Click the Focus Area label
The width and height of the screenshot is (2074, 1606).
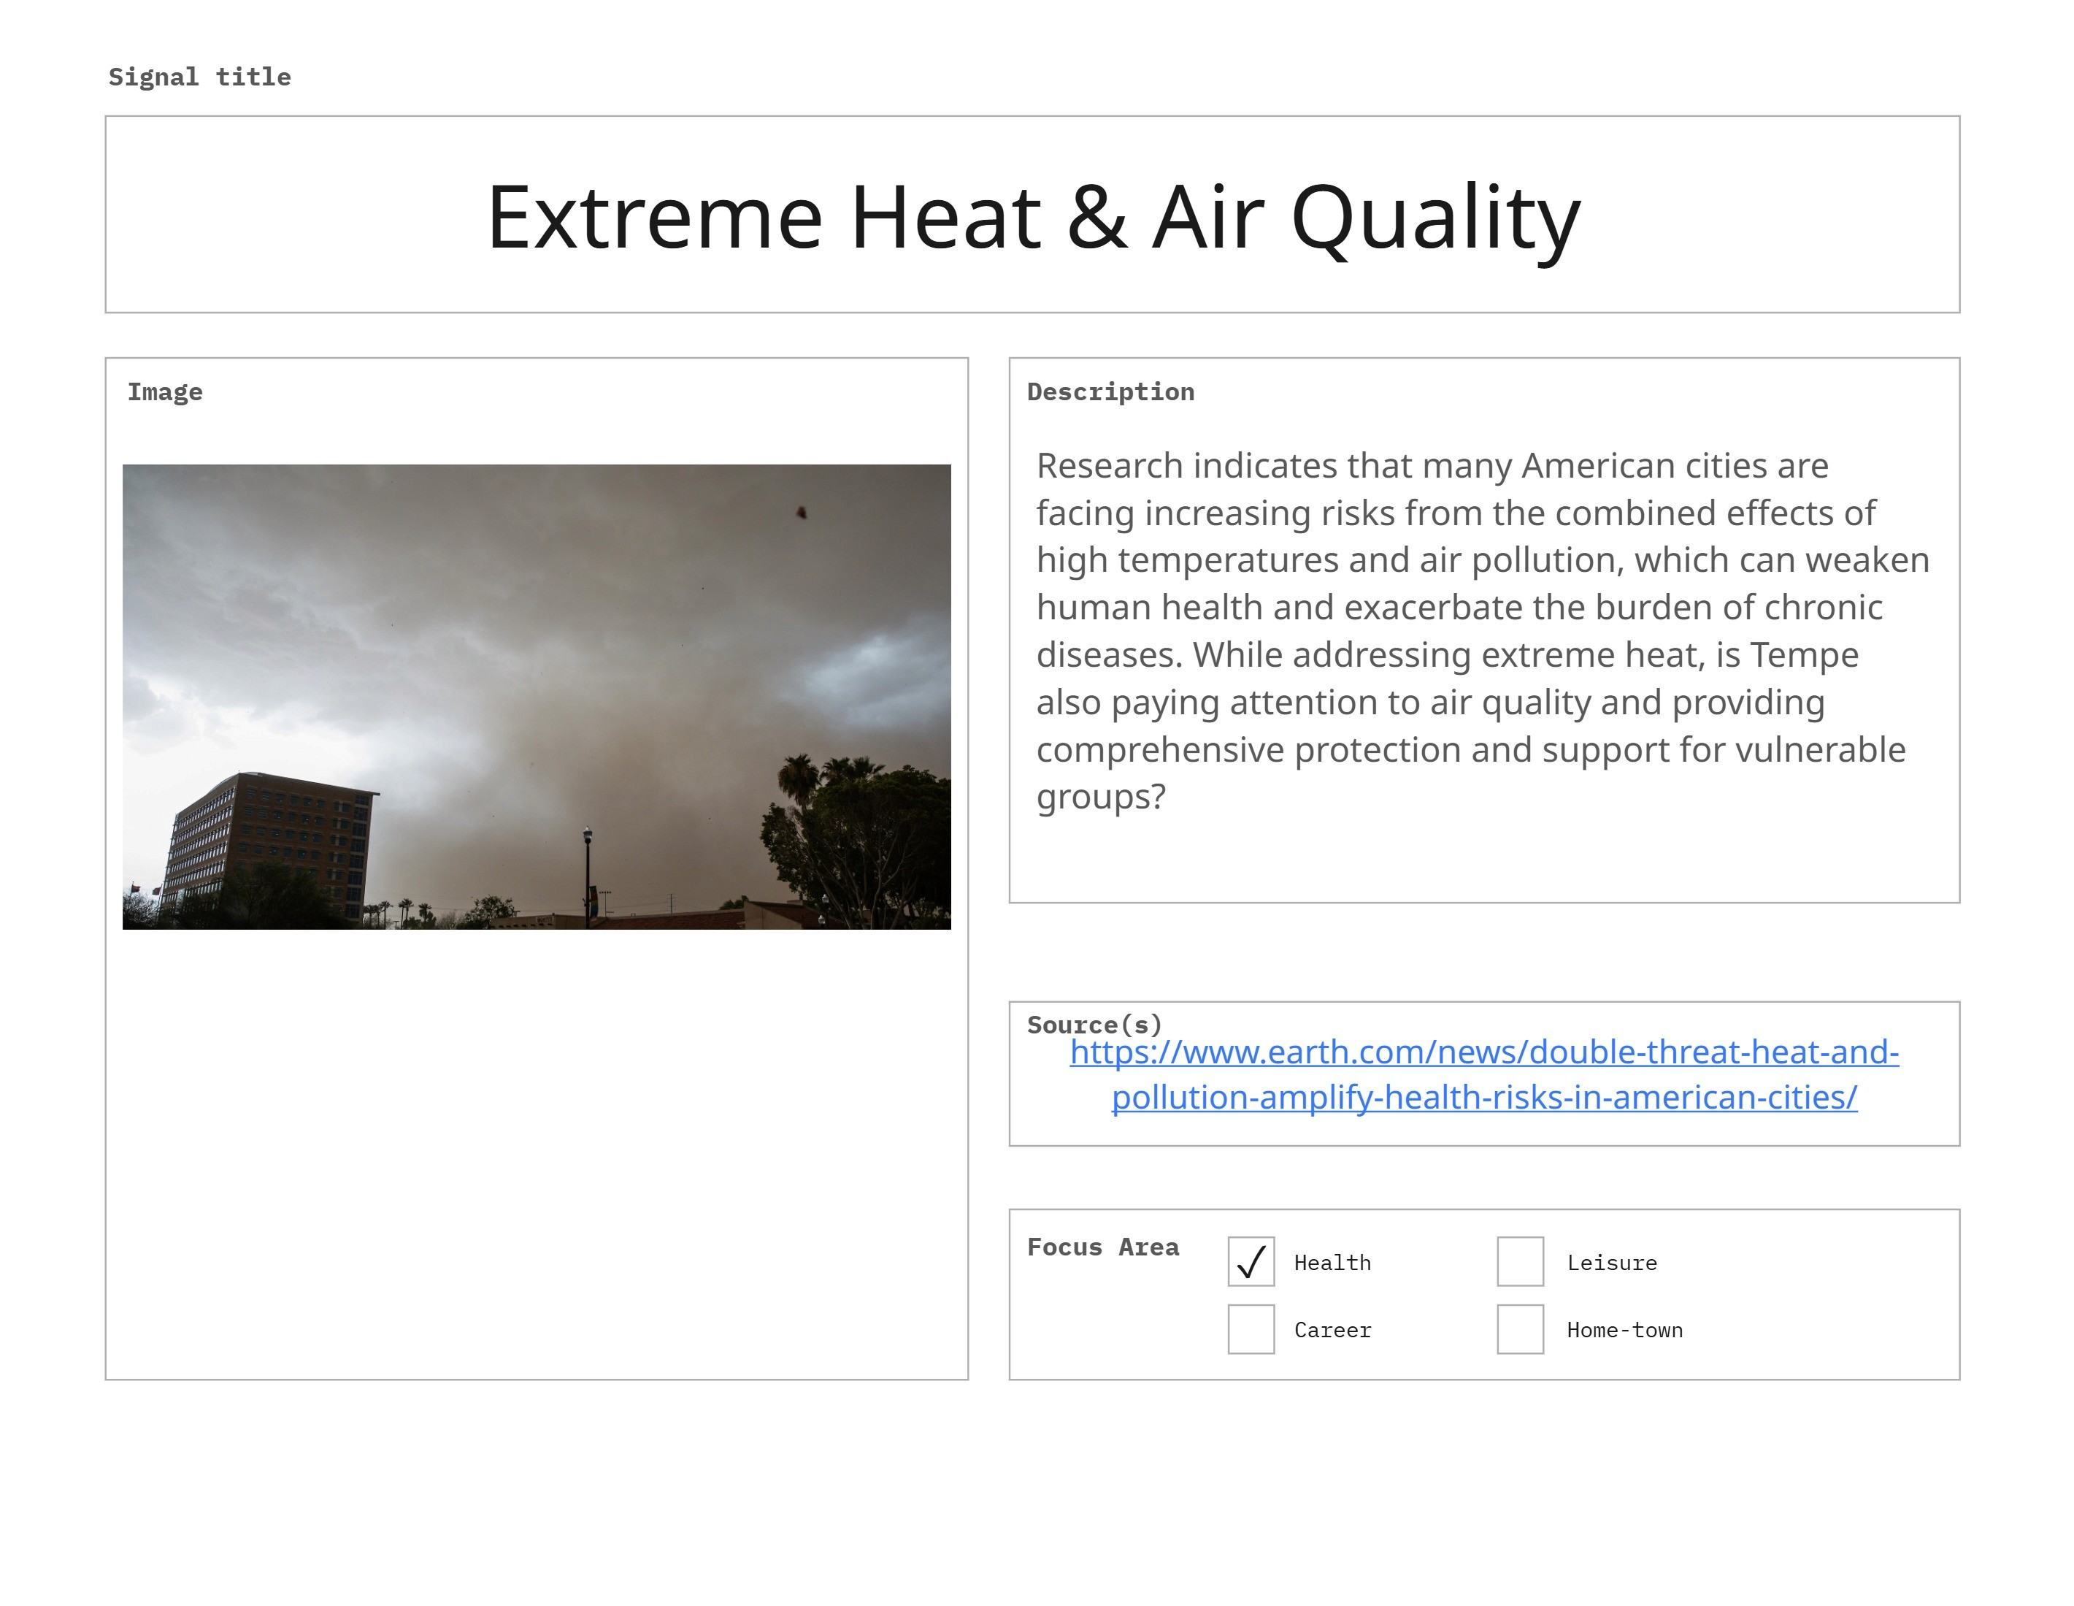(x=1102, y=1247)
